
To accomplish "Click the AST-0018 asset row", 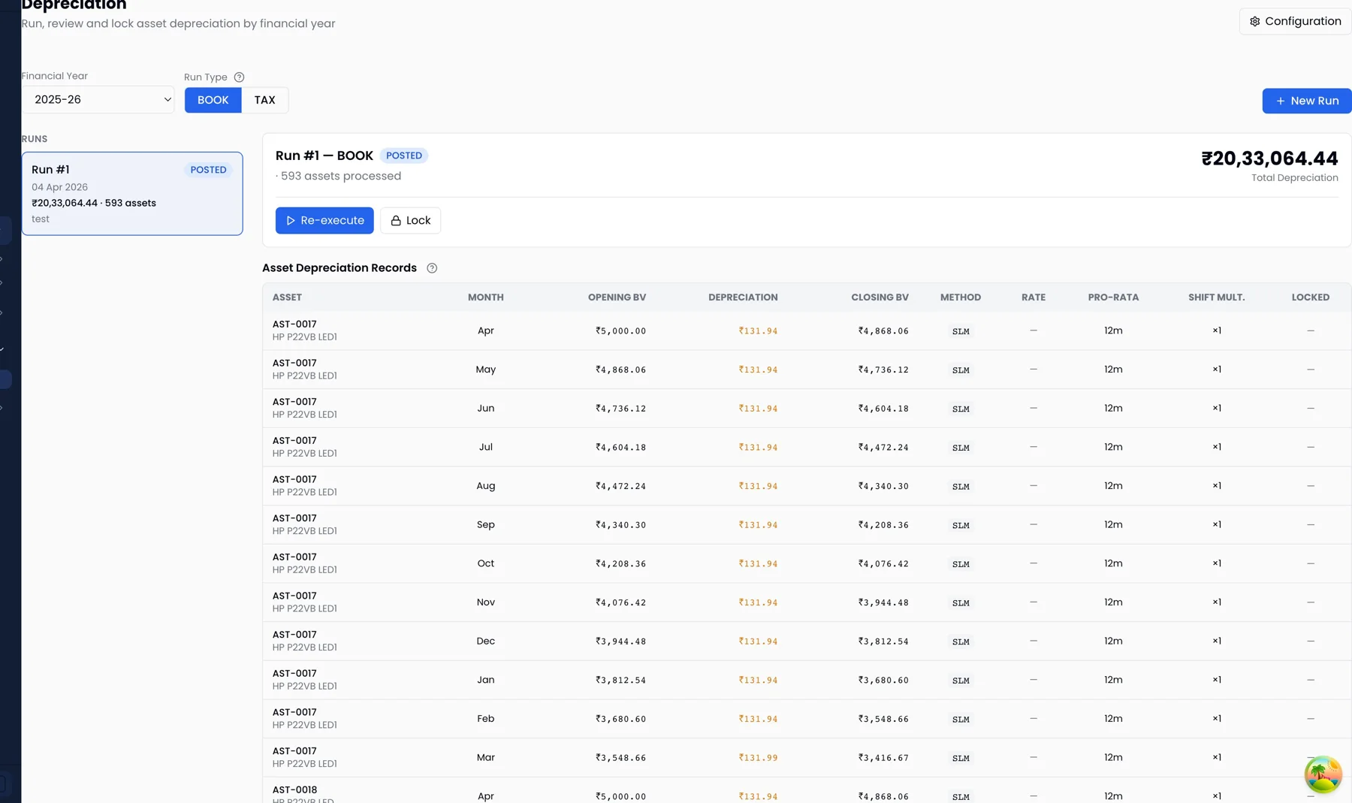I will pyautogui.click(x=807, y=792).
